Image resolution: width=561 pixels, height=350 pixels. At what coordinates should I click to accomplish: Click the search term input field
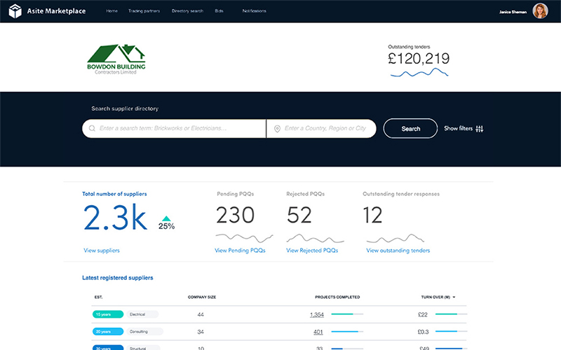[x=174, y=129]
